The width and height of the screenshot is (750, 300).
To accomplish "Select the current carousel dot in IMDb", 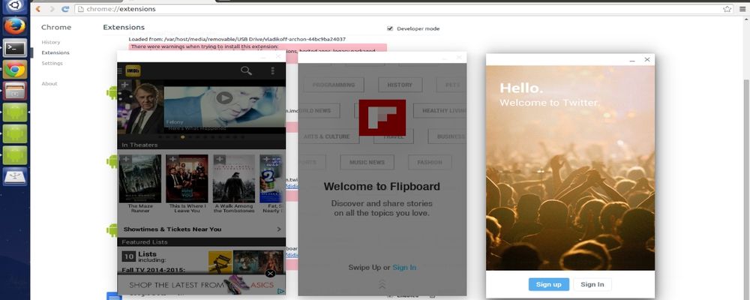I will (183, 136).
